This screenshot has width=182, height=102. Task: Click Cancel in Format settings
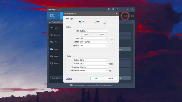click(111, 78)
